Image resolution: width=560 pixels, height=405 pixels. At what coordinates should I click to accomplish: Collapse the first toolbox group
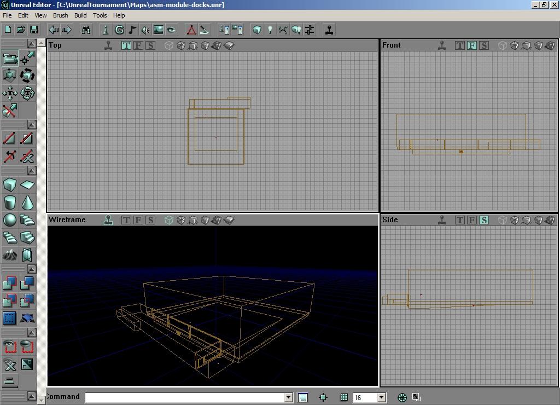pos(32,44)
